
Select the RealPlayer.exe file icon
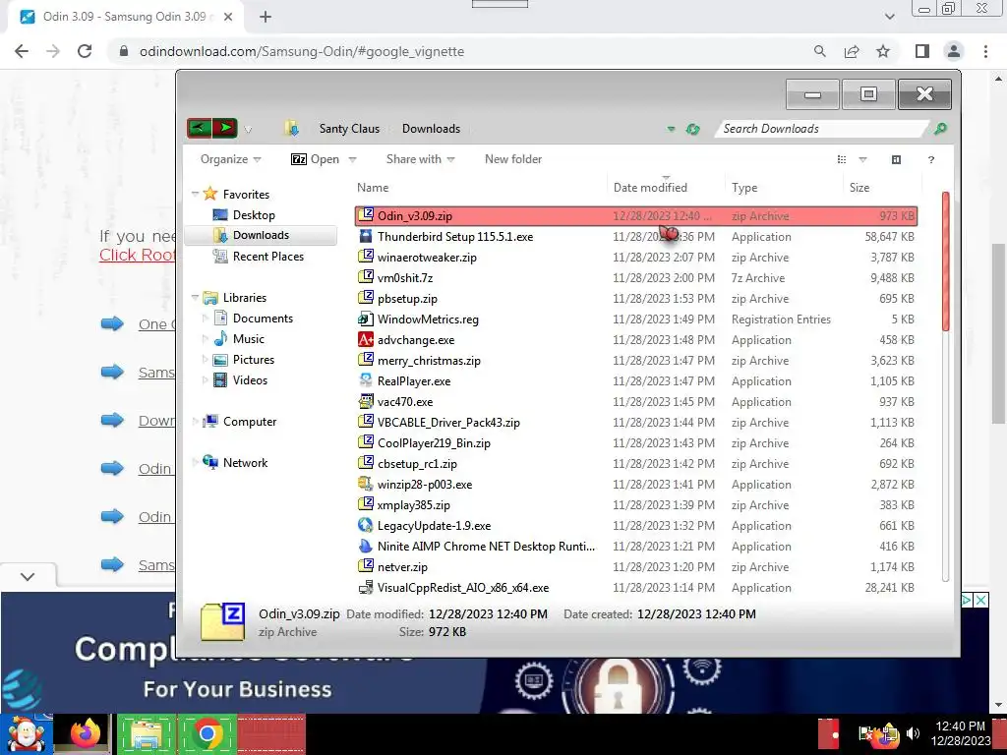pos(366,380)
